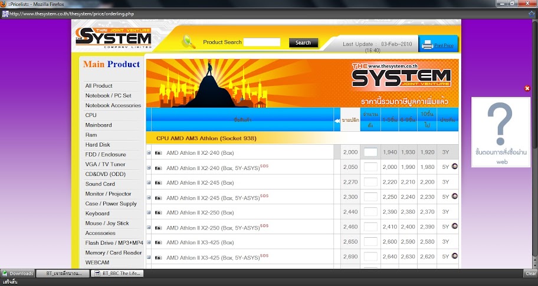
Task: Click the Product Search text field
Action: point(262,42)
